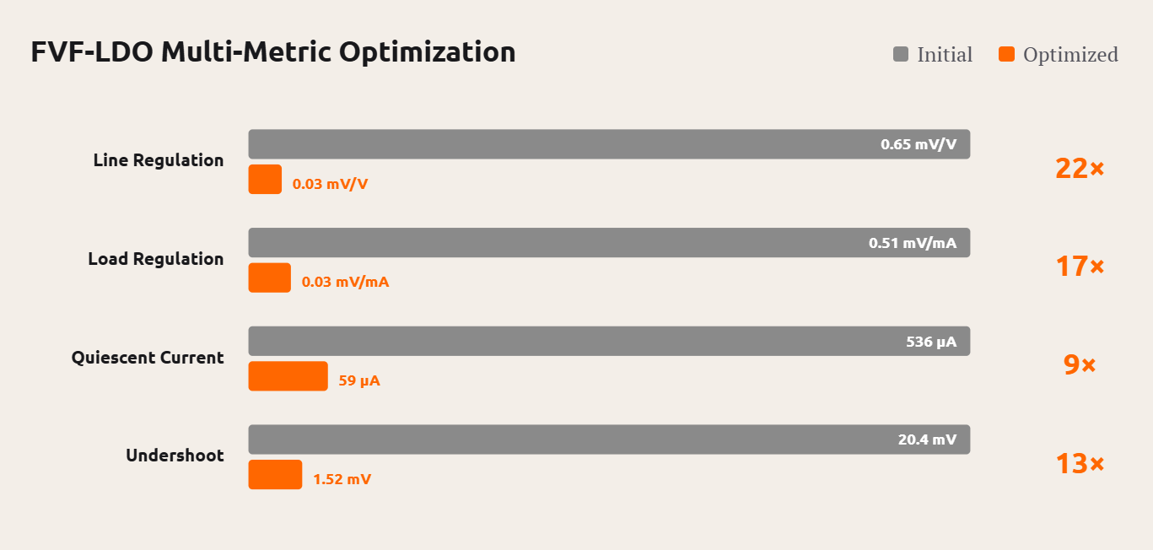Click the Quiescent Current row label
1153x550 pixels.
[148, 358]
